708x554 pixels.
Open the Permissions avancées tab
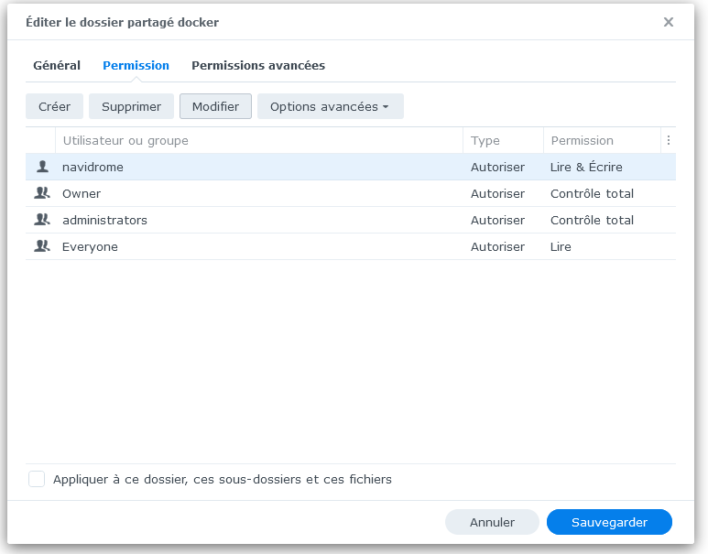coord(258,66)
